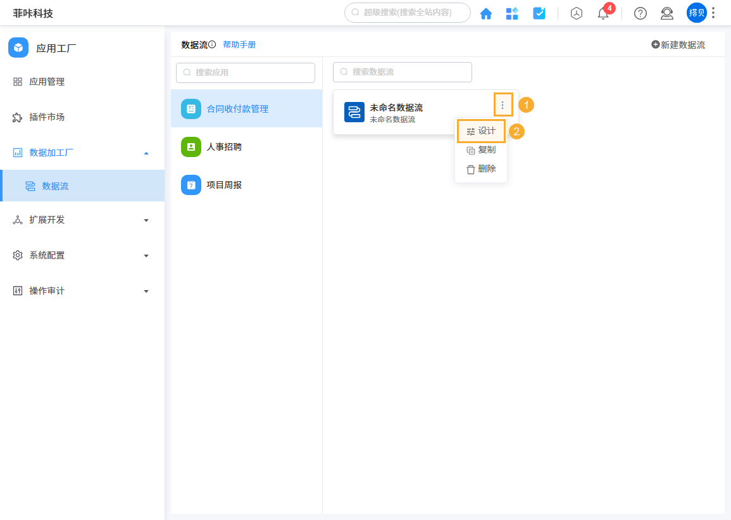Choose 删除 in the context menu
Image resolution: width=731 pixels, height=520 pixels.
tap(481, 169)
